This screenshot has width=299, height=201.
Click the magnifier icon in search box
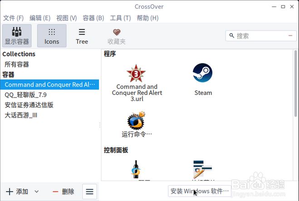coord(231,36)
